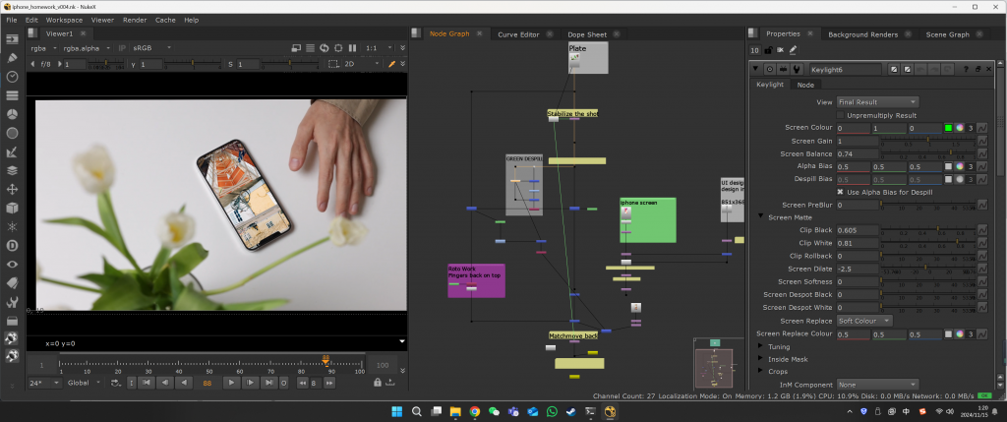This screenshot has width=1007, height=422.
Task: Open the Time nodes clock icon
Action: pos(13,76)
